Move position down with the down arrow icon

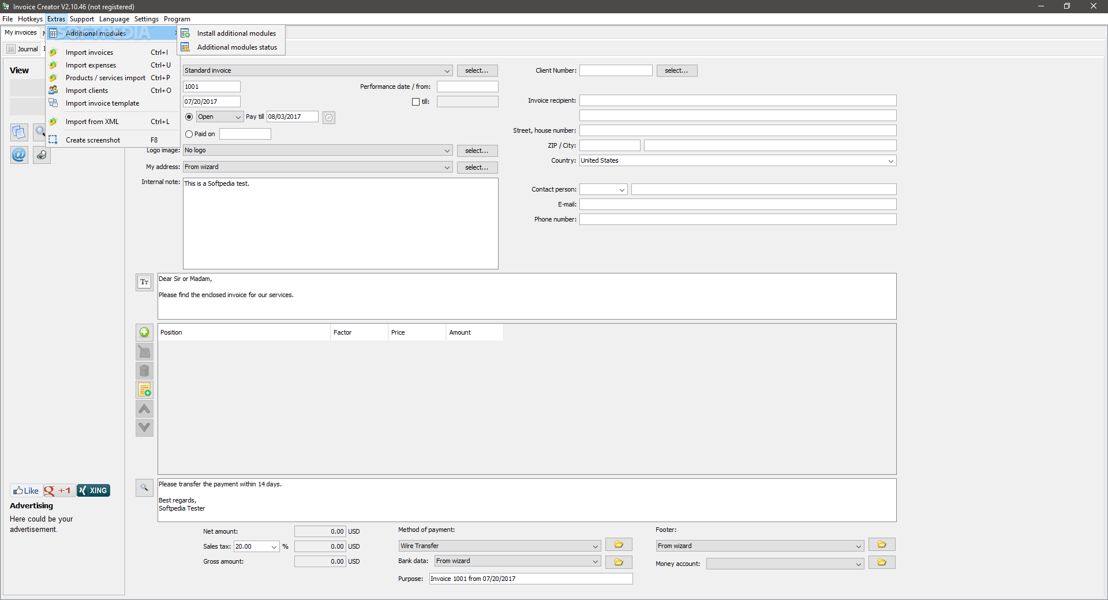tap(144, 427)
